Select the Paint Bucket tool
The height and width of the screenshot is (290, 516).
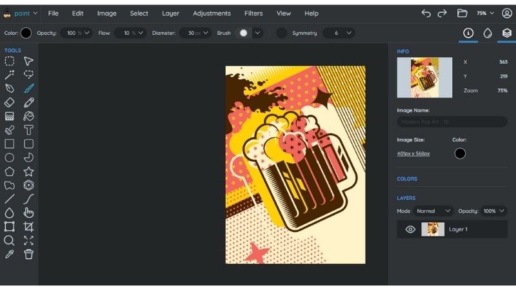coord(28,116)
